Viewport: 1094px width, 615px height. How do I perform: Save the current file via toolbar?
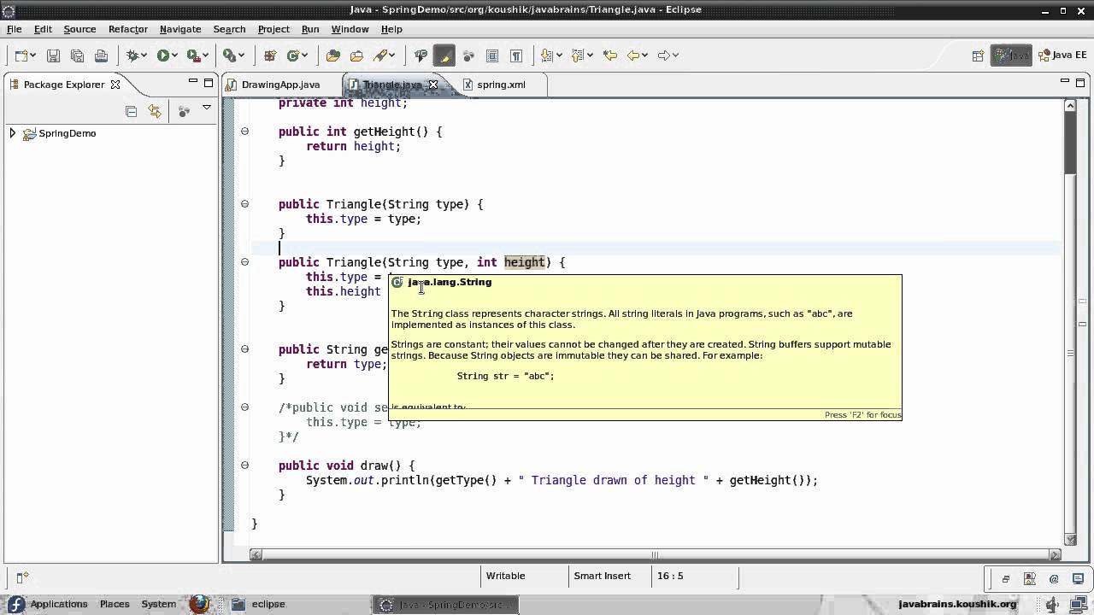click(53, 56)
